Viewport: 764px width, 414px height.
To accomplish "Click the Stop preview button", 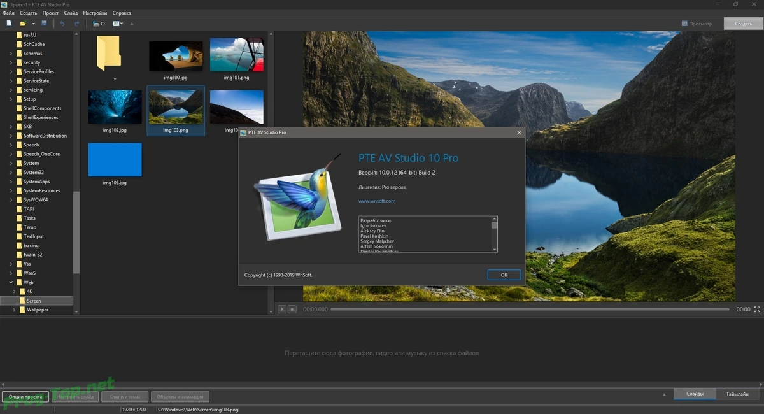I will pos(292,309).
